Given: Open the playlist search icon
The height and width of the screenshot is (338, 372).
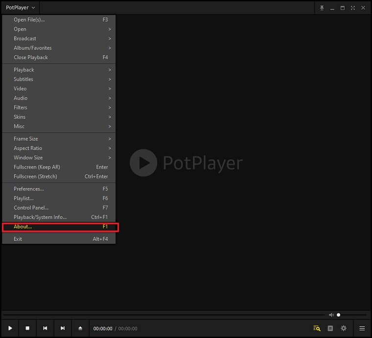Looking at the screenshot, I should pyautogui.click(x=317, y=328).
